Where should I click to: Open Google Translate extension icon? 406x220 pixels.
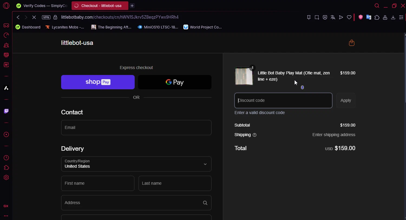coord(369,17)
